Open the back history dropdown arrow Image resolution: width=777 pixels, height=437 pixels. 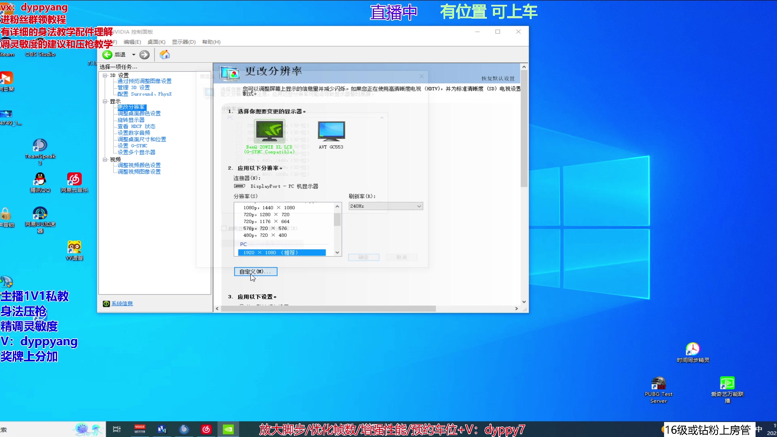tap(134, 55)
